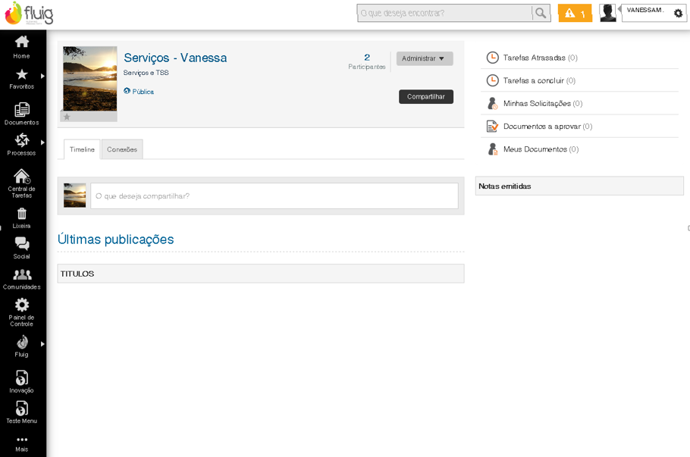This screenshot has width=690, height=457.
Task: Open the orange alert notifications
Action: [x=575, y=13]
